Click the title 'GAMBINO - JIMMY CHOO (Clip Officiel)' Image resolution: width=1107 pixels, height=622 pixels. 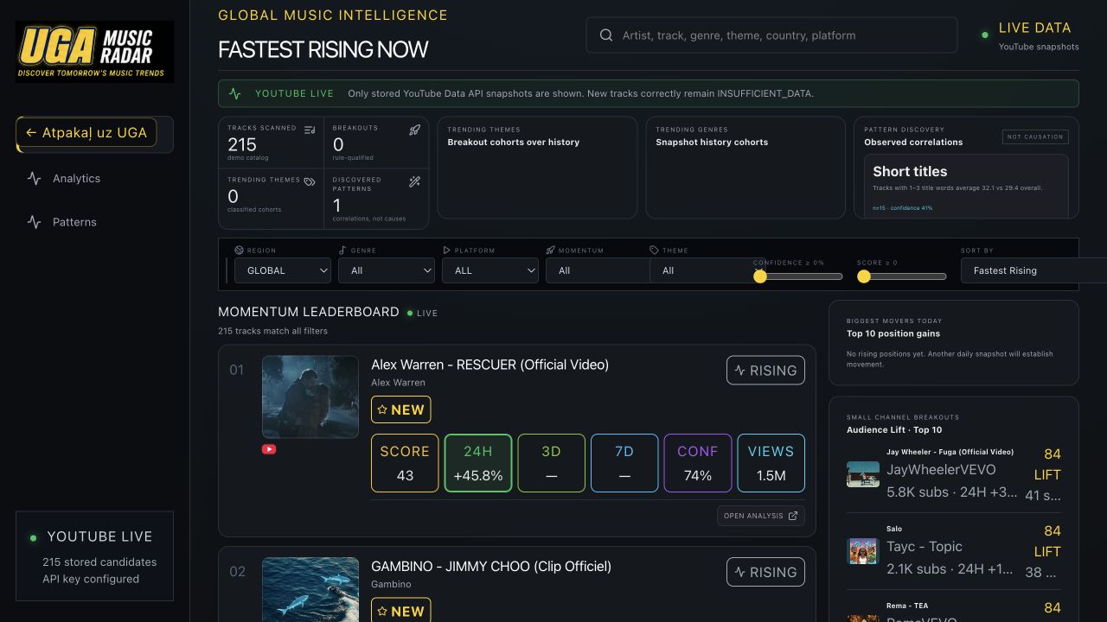[491, 566]
